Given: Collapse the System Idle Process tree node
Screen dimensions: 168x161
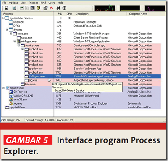Looking at the screenshot, I should point(3,18).
